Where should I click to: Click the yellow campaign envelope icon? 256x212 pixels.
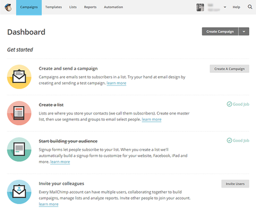(19, 77)
